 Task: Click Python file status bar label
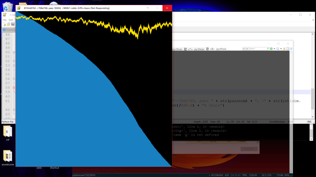[8, 122]
